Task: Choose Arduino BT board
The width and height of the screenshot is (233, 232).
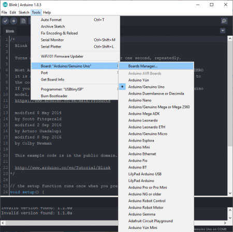Action: tap(156, 167)
